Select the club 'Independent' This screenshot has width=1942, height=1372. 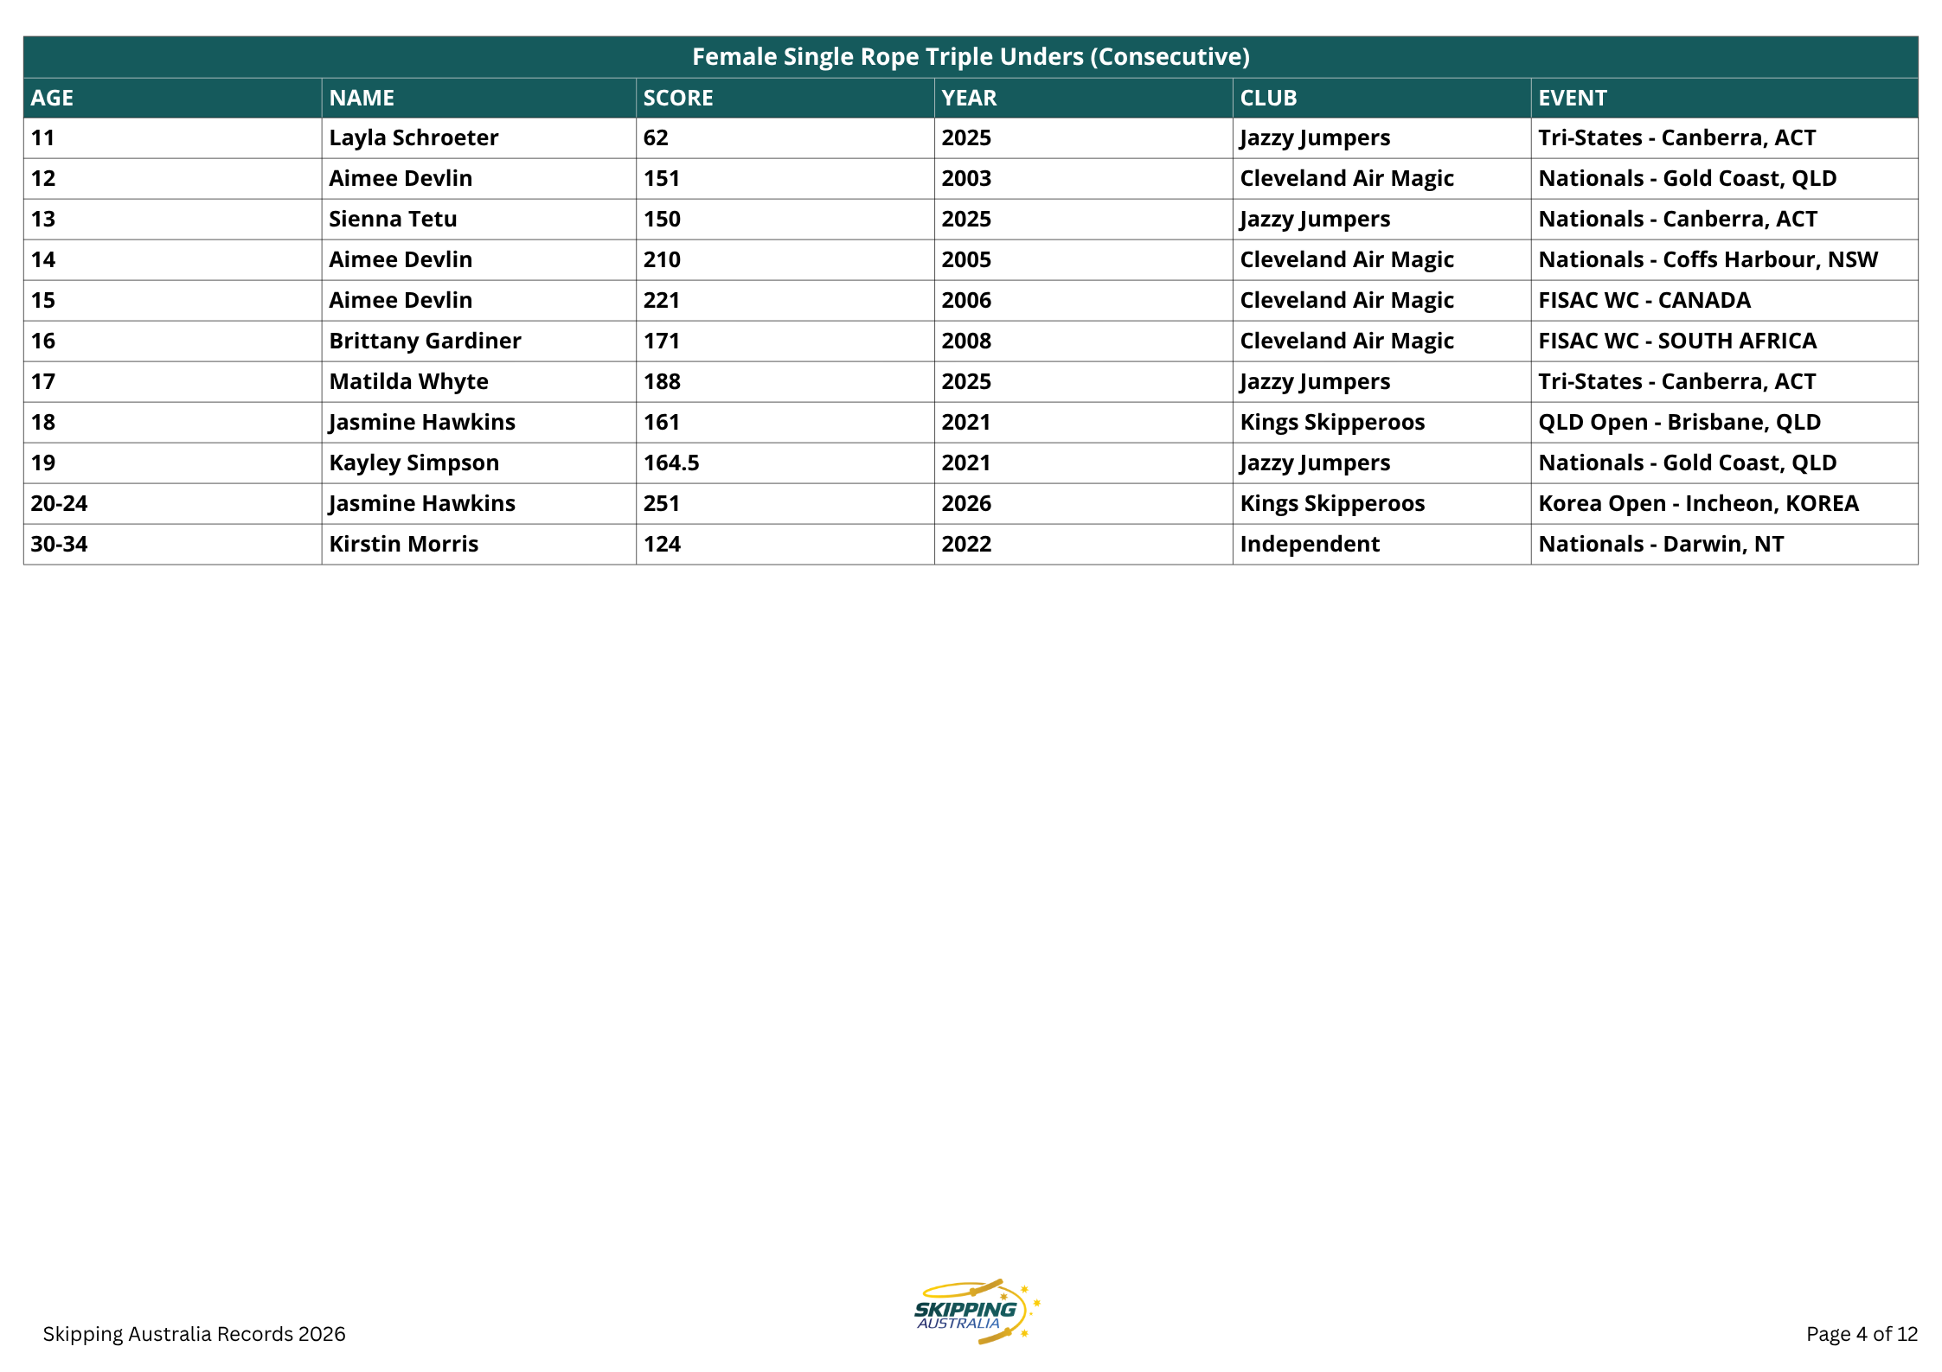tap(1310, 545)
